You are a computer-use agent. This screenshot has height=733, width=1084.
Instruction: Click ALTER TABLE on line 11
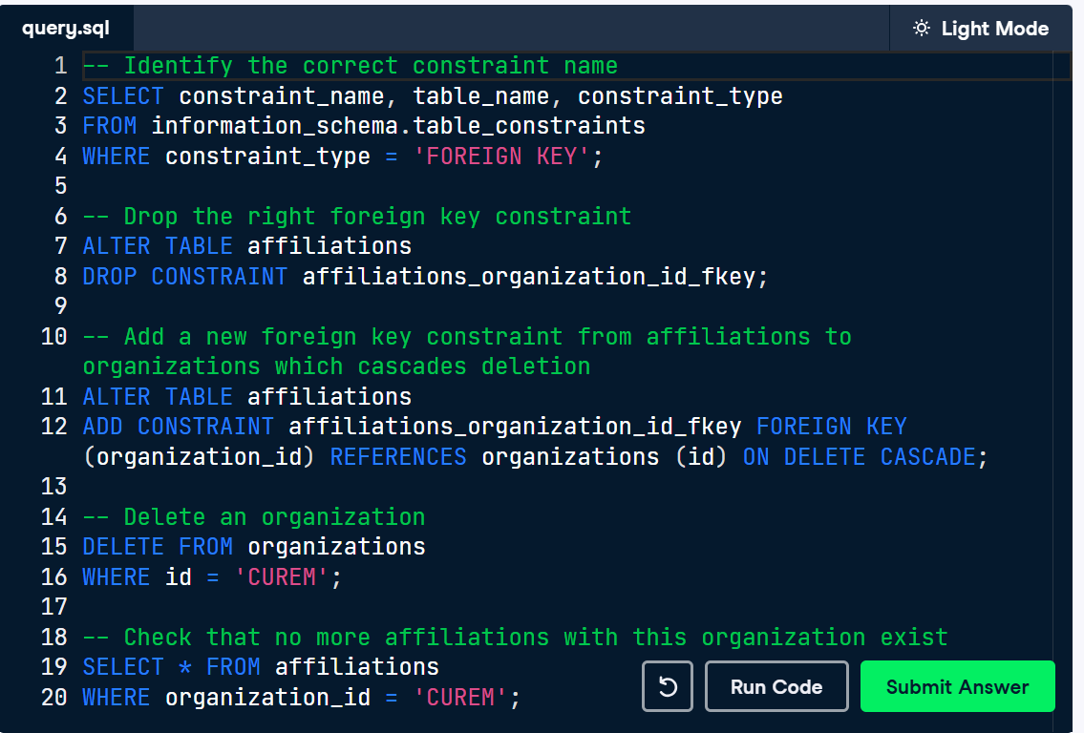pos(158,396)
